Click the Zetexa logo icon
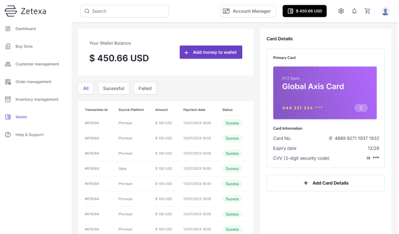 11,11
